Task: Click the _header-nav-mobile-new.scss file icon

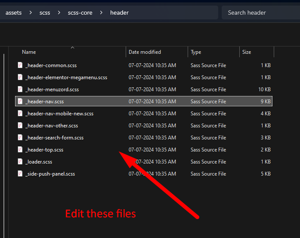Action: [20, 114]
